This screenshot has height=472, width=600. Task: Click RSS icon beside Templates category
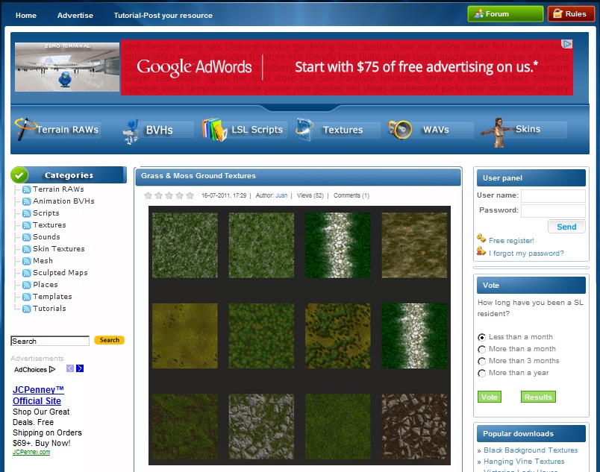point(26,297)
